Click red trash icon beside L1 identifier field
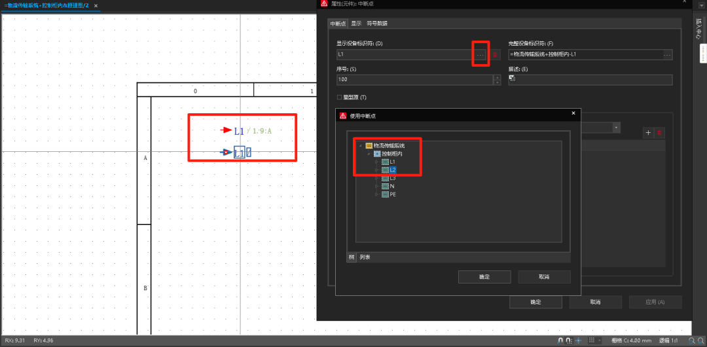Viewport: 707px width, 347px height. tap(495, 54)
